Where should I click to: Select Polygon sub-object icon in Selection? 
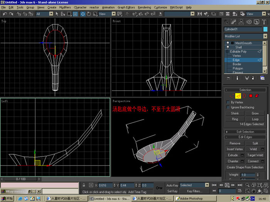tap(251, 96)
